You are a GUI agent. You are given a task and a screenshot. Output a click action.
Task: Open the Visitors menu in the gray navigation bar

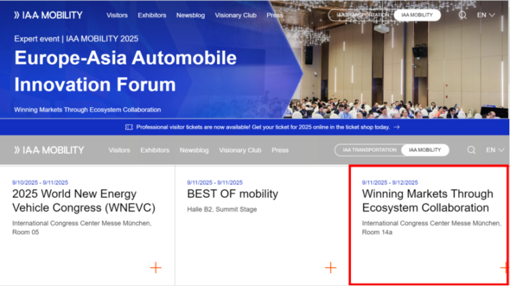click(x=119, y=150)
